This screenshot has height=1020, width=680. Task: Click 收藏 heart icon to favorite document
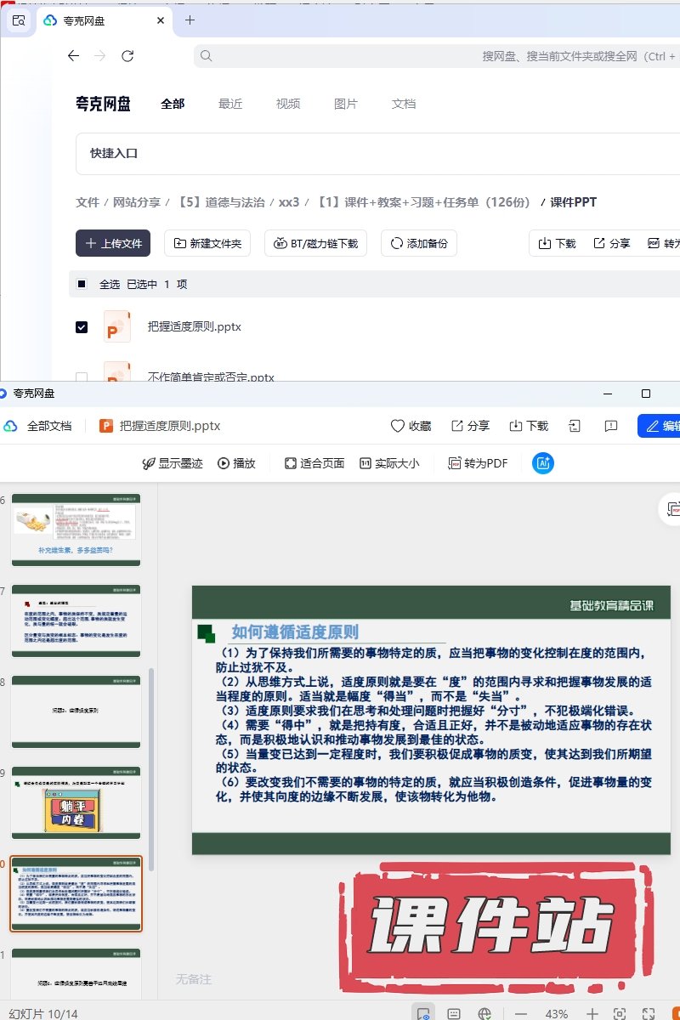[397, 426]
